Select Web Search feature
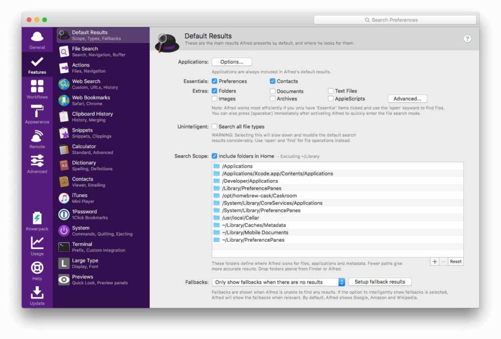This screenshot has height=339, width=501. click(103, 84)
